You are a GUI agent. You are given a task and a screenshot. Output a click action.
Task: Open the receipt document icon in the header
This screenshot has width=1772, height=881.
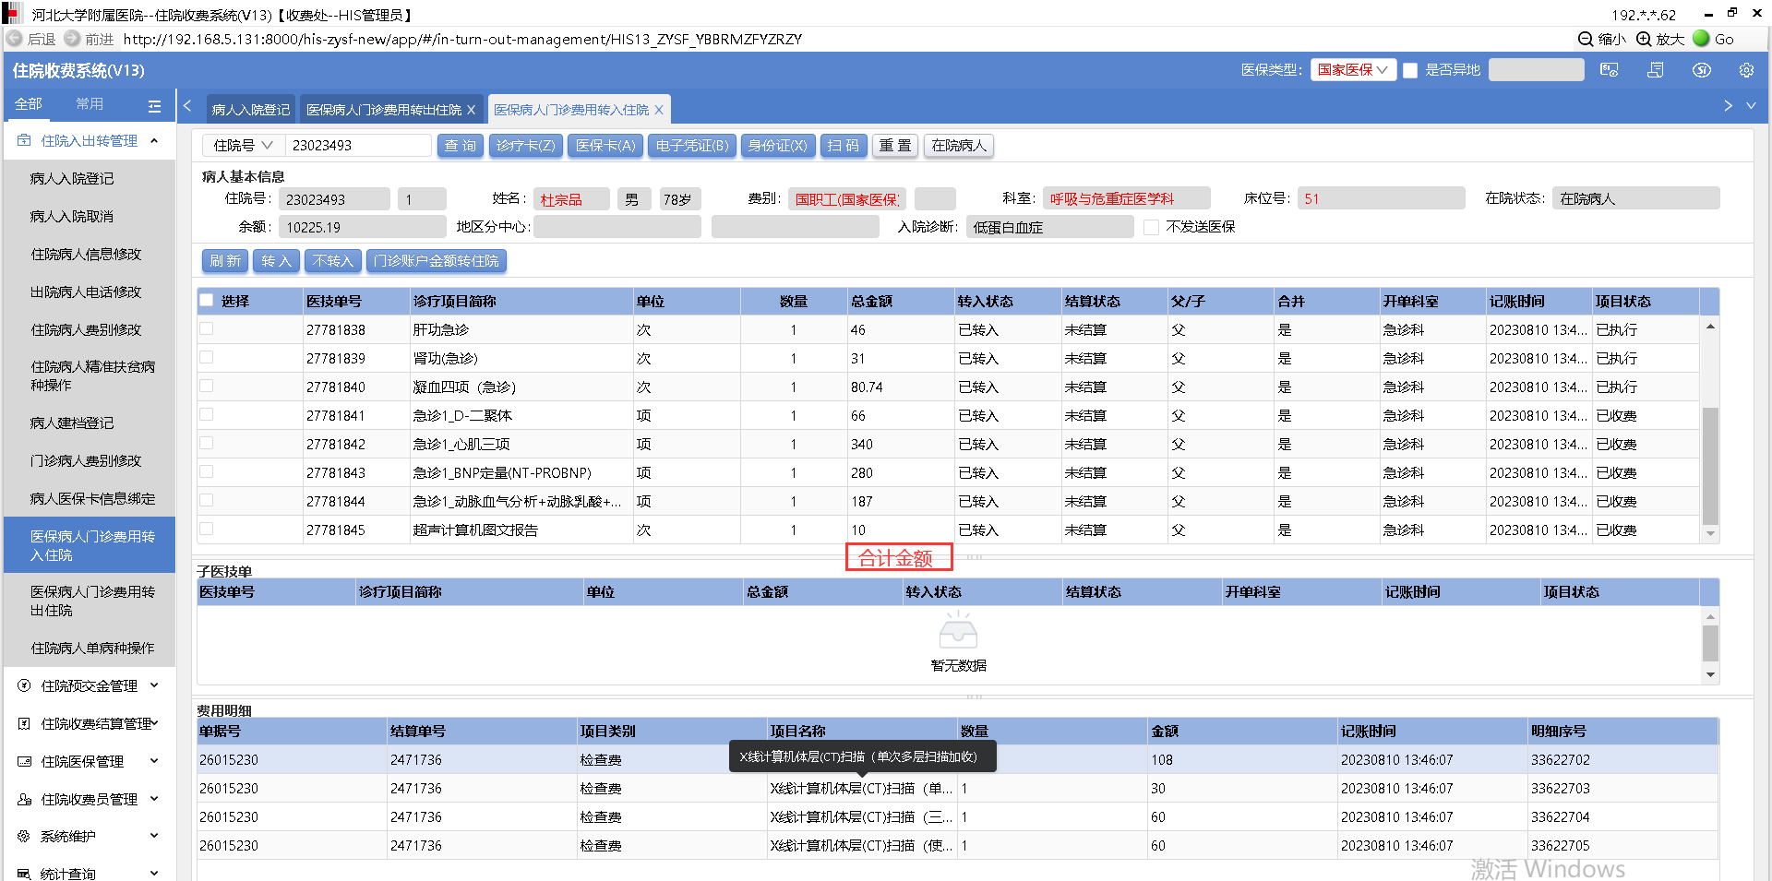click(x=1655, y=70)
